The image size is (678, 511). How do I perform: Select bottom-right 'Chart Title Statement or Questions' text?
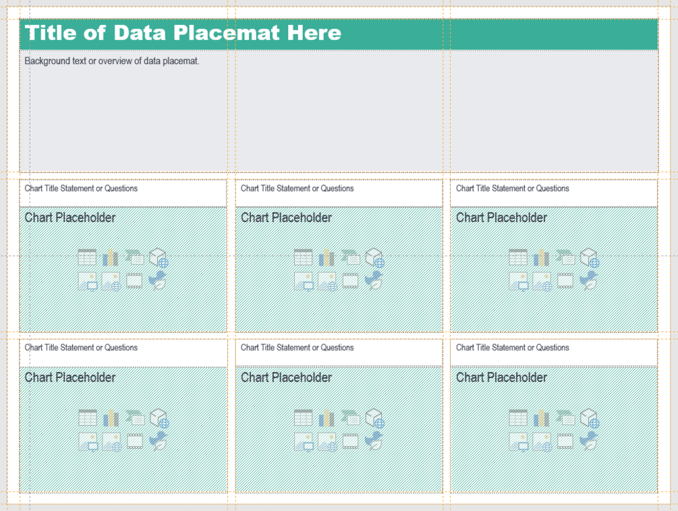point(512,348)
